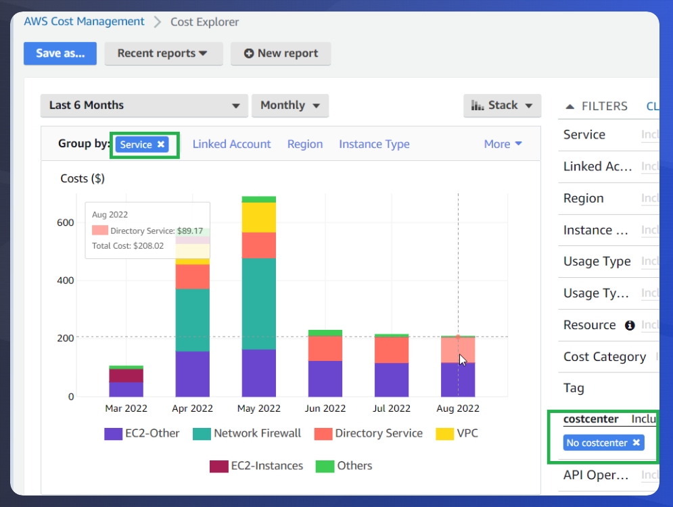Click the costcenter tag filter label
673x507 pixels.
click(590, 419)
